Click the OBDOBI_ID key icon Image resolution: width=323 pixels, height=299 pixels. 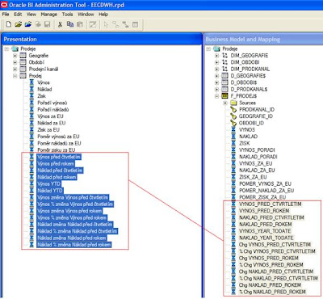pyautogui.click(x=233, y=123)
